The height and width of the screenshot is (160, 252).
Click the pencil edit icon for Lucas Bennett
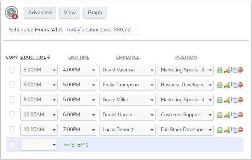[227, 130]
